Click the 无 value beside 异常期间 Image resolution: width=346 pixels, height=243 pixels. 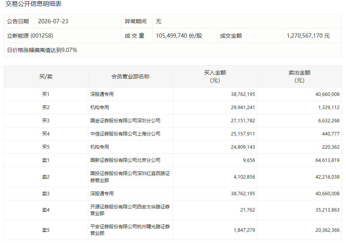[158, 21]
